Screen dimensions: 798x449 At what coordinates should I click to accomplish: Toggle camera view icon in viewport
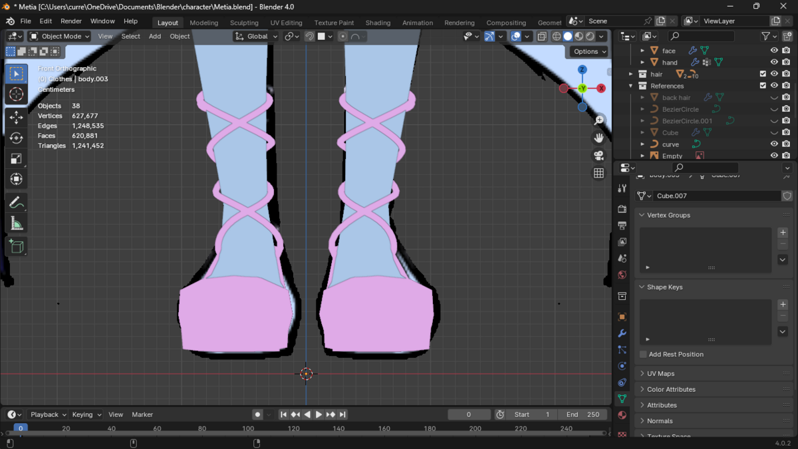[598, 155]
